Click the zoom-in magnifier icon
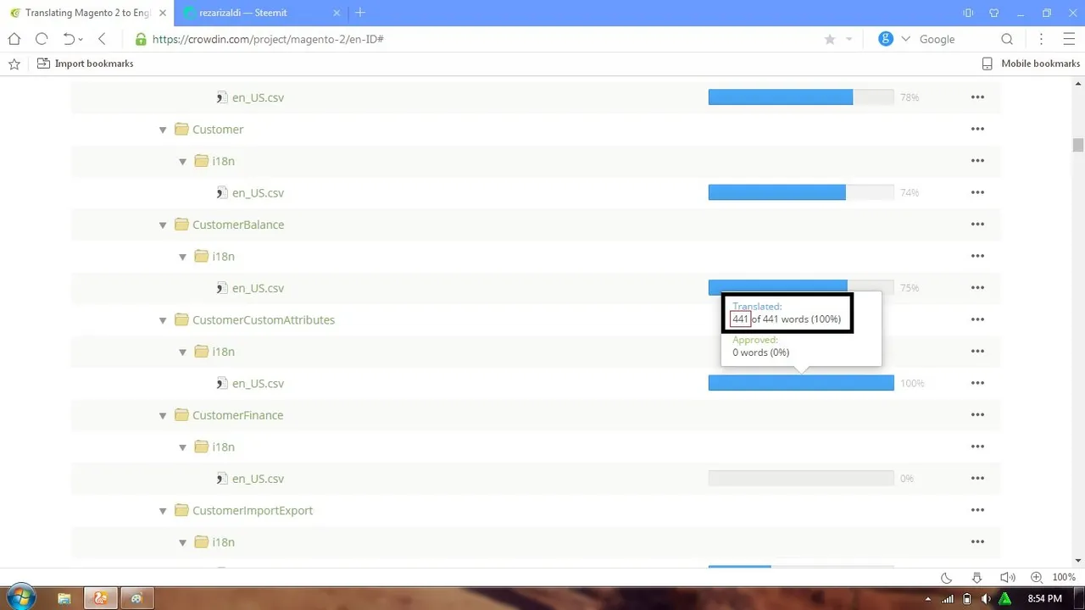Screen dimensions: 1085x610 click(1037, 578)
